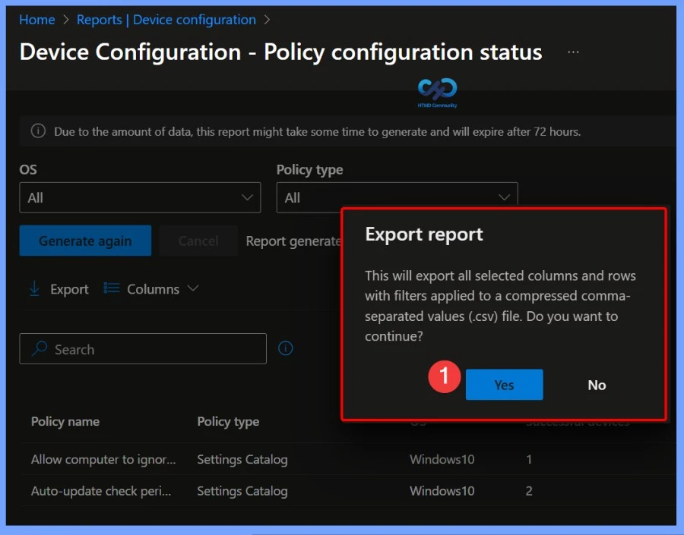Click the Export icon above the report table
Screen dimensions: 684x535
click(x=36, y=288)
